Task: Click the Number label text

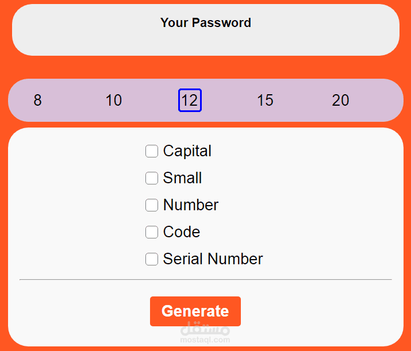Action: pos(191,205)
